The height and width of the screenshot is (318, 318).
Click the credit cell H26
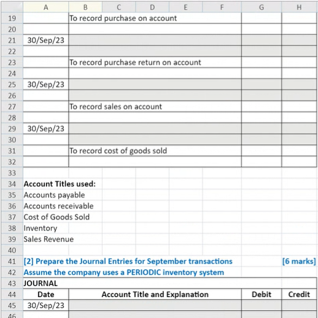(x=299, y=95)
